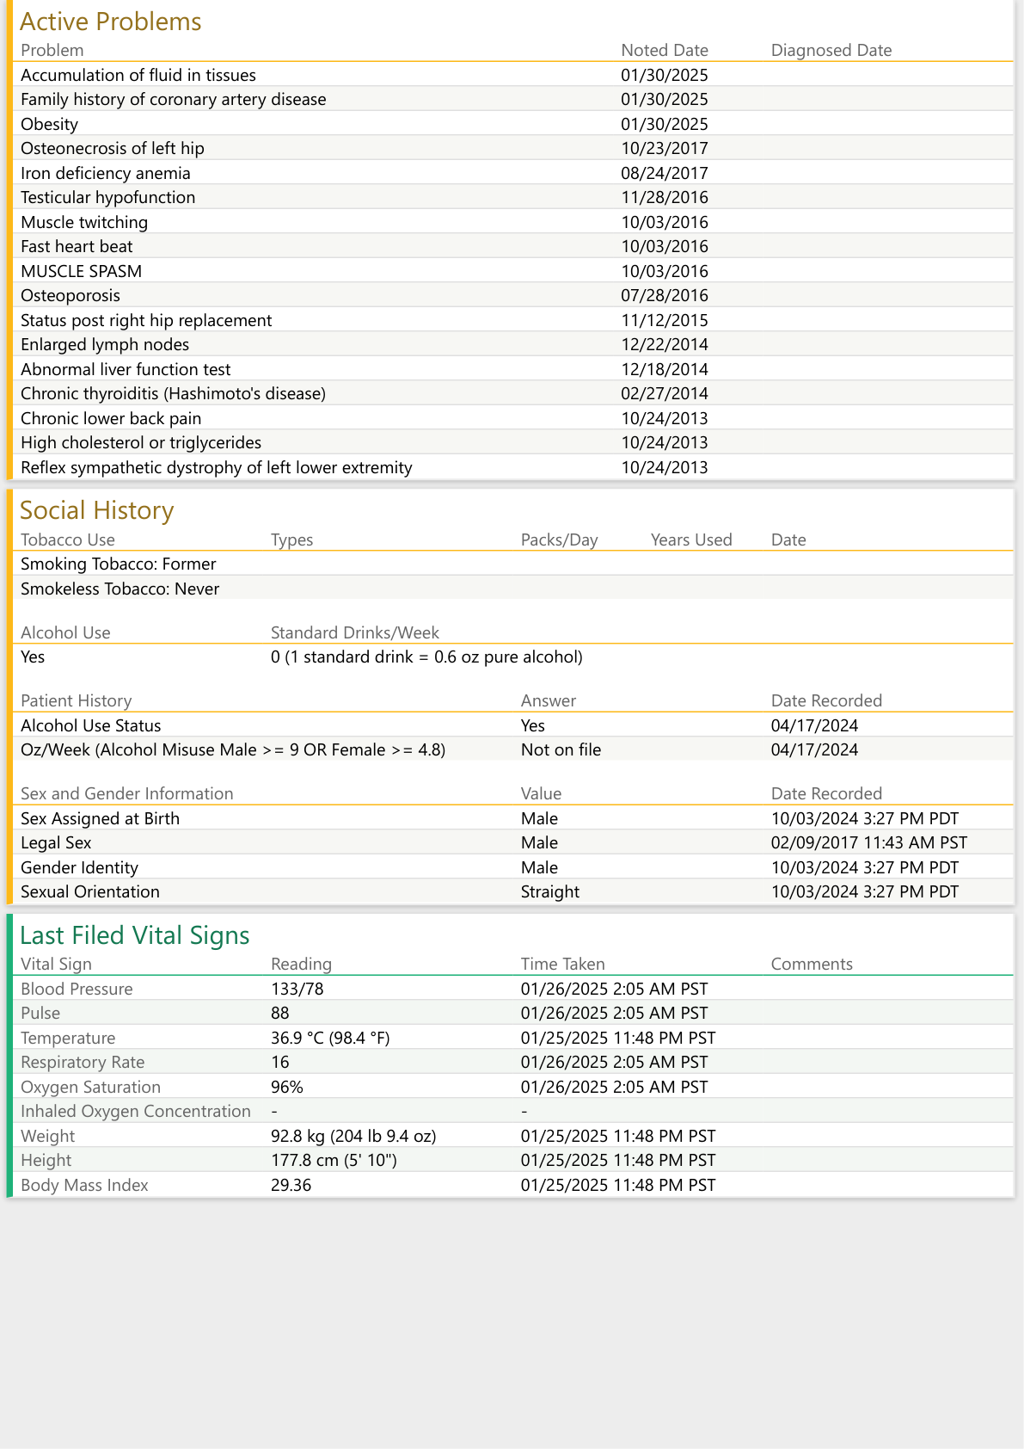1024x1449 pixels.
Task: Click the 'Diagnosed Date' column header
Action: [831, 50]
